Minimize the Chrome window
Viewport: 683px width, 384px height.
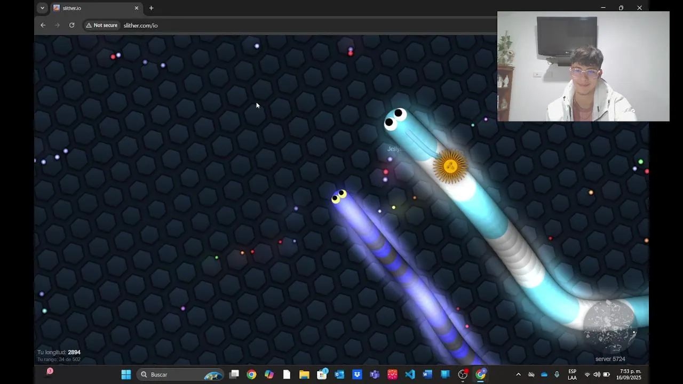tap(603, 8)
